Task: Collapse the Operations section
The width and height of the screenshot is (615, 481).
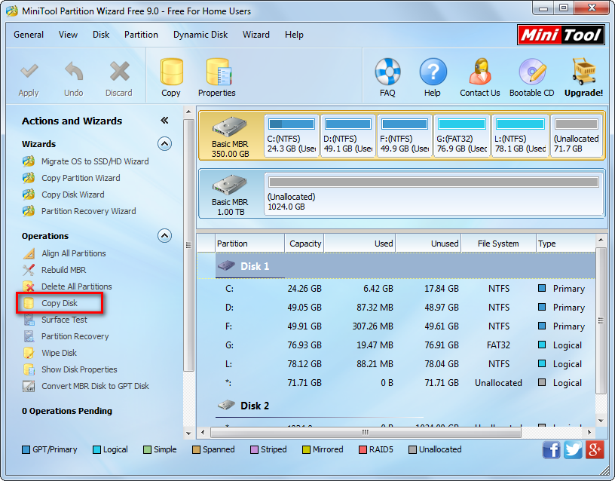Action: 165,236
